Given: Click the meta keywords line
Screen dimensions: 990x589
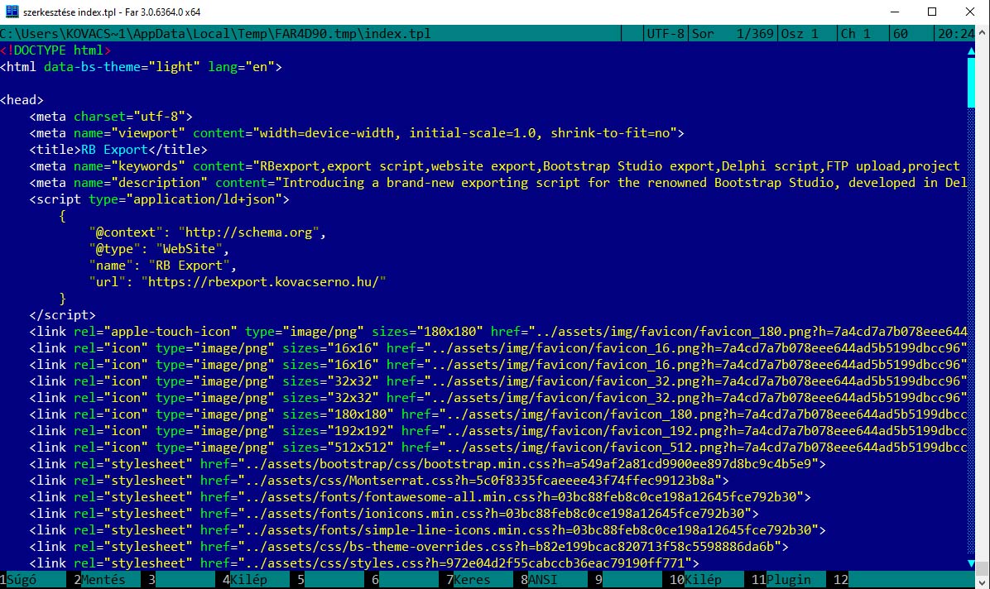Looking at the screenshot, I should 494,166.
